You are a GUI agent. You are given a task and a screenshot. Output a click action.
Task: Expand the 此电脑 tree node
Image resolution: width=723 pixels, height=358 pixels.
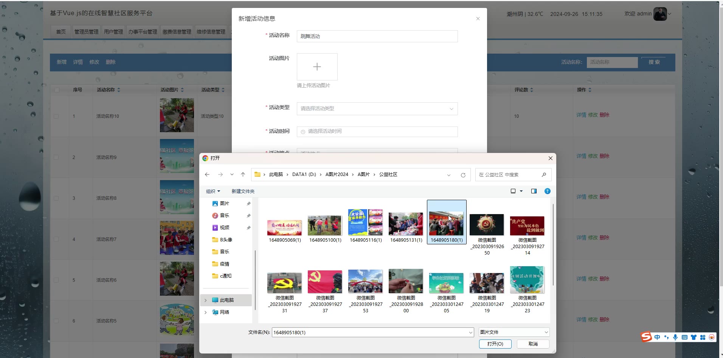pyautogui.click(x=206, y=300)
